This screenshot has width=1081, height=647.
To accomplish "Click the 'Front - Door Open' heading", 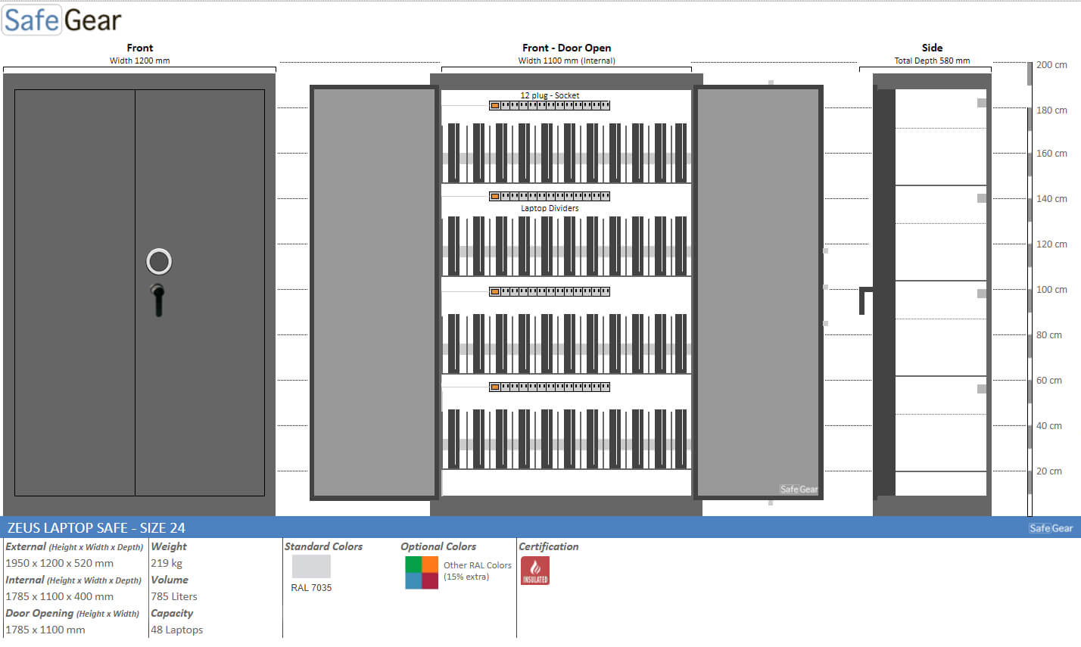I will [x=566, y=48].
